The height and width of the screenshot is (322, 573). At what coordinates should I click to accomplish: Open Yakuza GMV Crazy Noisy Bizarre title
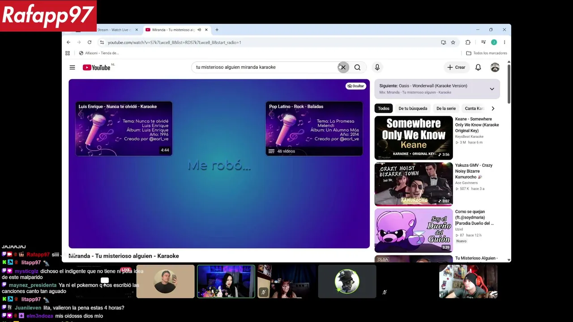click(x=474, y=171)
